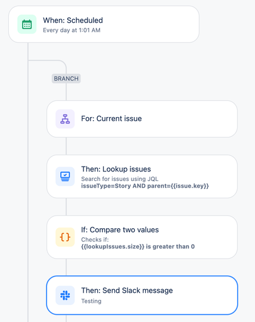The height and width of the screenshot is (322, 255).
Task: Open the When: Scheduled trigger card
Action: (x=104, y=24)
